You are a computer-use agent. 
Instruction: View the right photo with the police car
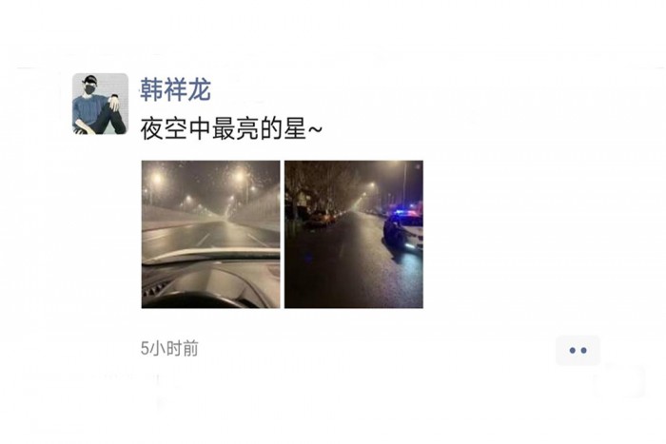click(x=354, y=234)
